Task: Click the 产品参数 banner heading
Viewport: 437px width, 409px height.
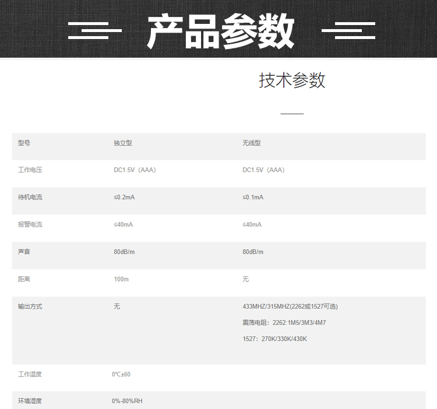Action: coord(220,31)
